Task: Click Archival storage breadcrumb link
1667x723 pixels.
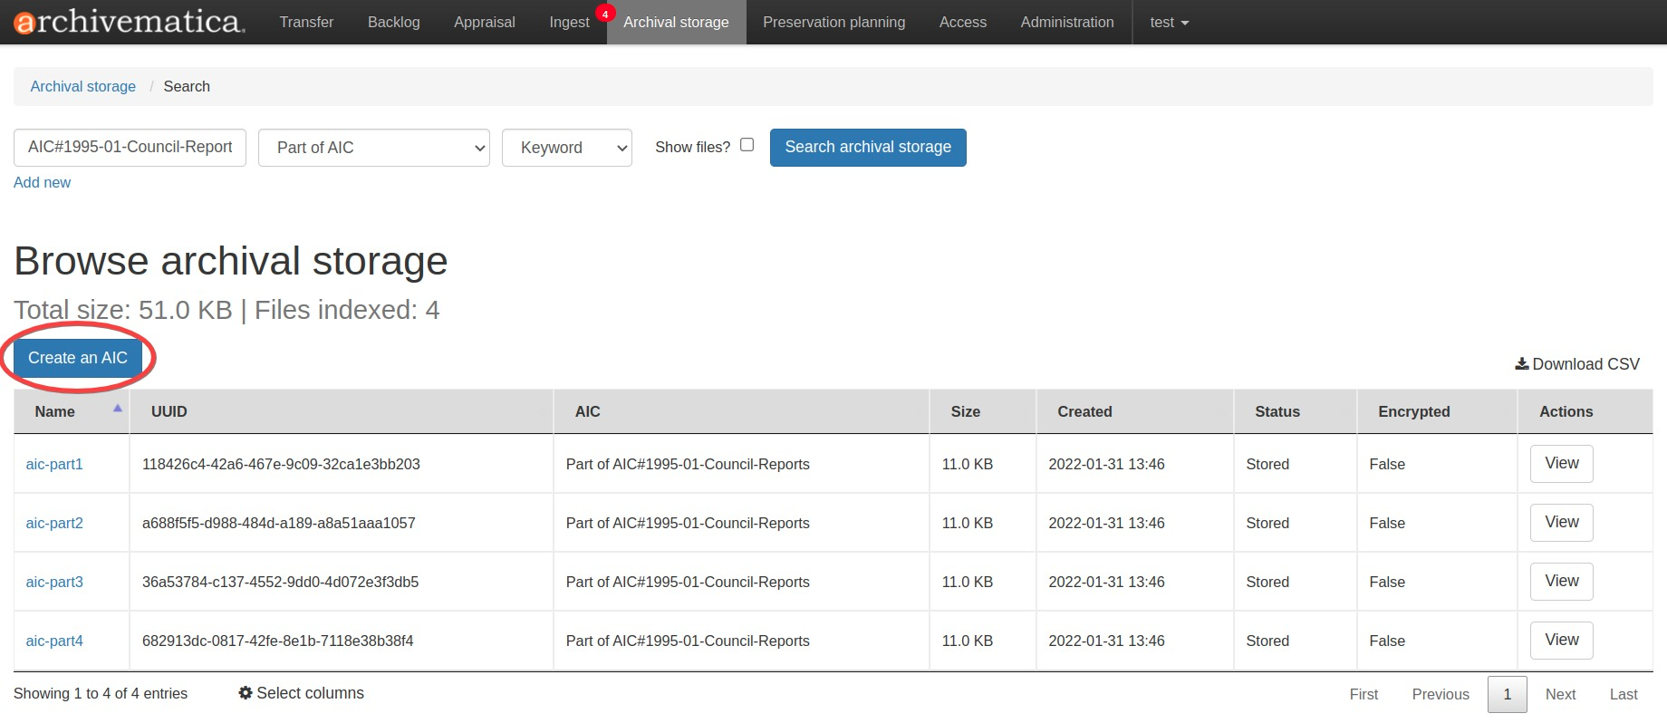Action: tap(83, 86)
